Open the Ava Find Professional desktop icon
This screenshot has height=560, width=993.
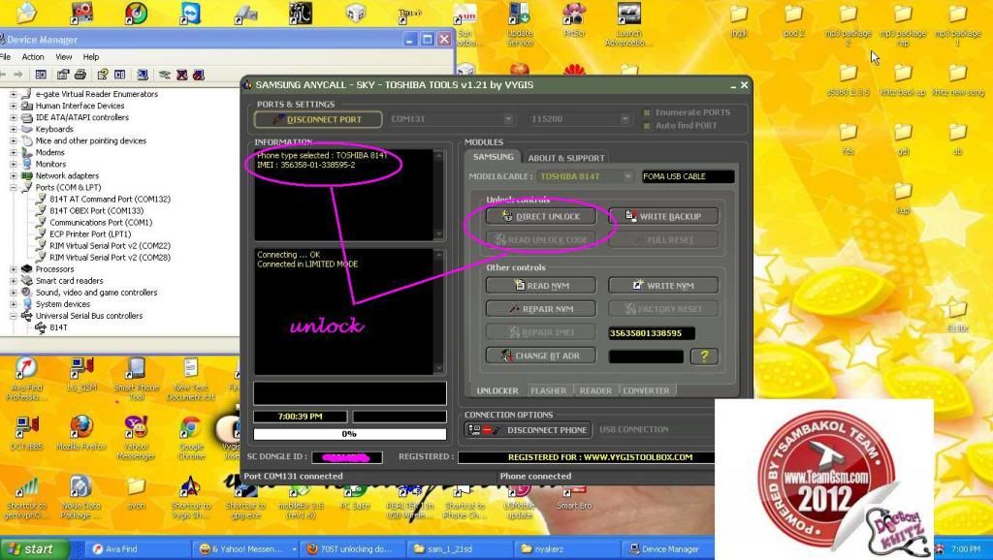pyautogui.click(x=26, y=370)
